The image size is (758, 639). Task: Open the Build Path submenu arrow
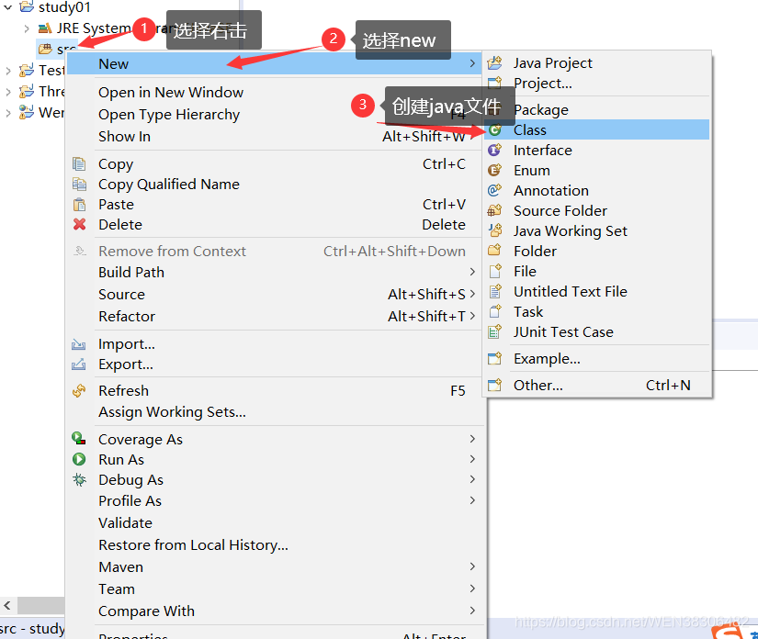coord(472,272)
